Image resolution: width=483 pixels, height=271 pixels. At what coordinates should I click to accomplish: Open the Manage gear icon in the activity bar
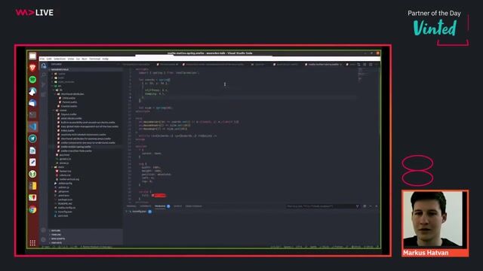(44, 239)
